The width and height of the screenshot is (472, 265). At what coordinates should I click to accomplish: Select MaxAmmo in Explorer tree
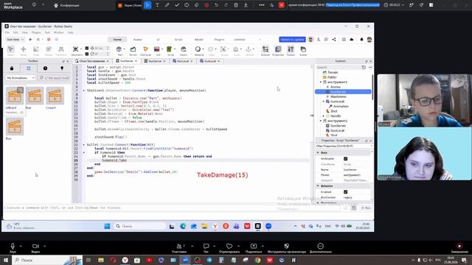click(338, 96)
